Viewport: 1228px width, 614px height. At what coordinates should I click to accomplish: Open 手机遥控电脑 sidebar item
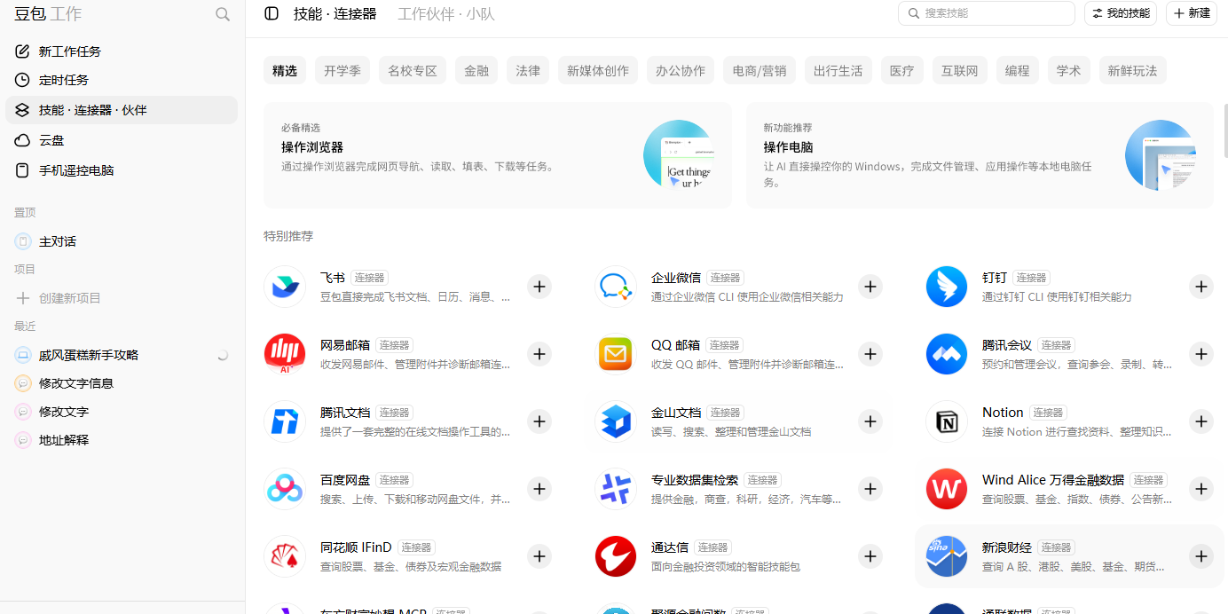(x=122, y=170)
